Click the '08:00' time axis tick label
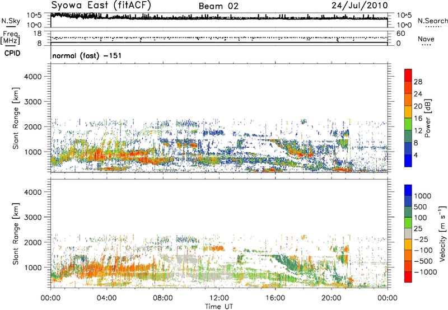Image resolution: width=448 pixels, height=310 pixels. [x=162, y=298]
